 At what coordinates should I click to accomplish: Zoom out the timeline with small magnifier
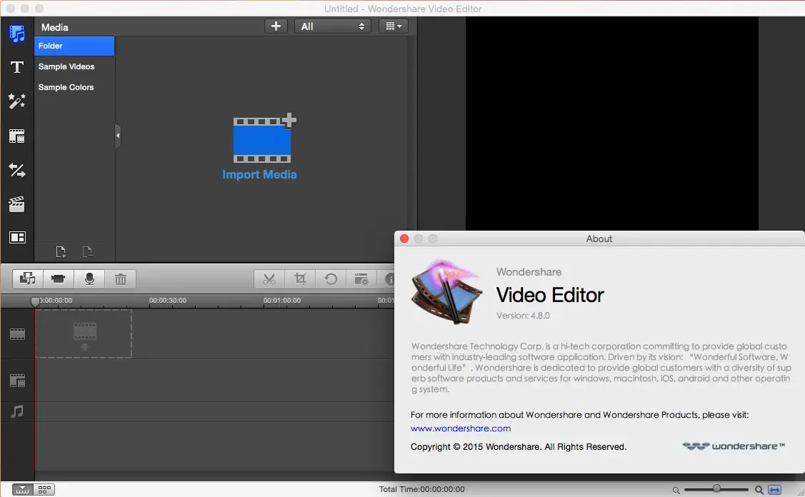coord(676,491)
